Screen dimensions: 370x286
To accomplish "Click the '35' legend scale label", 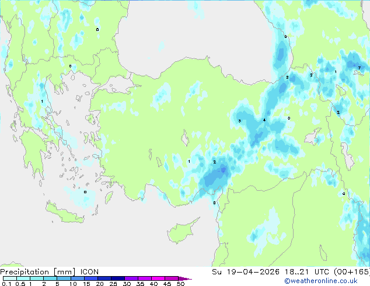I will [x=140, y=284].
